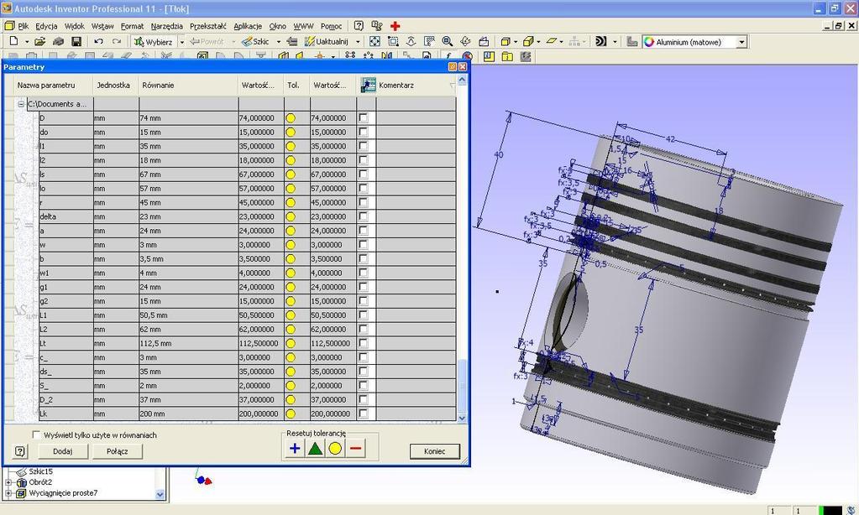
Task: Open the dropdown arrow beside the New icon
Action: 27,42
